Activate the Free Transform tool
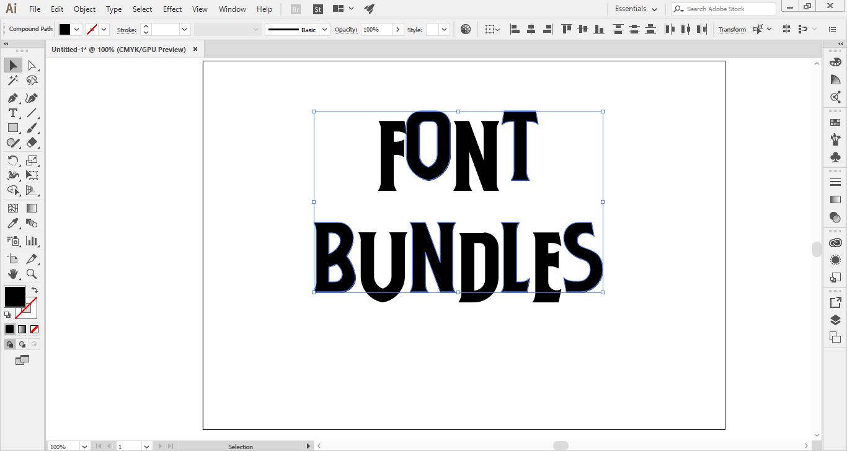The height and width of the screenshot is (451, 847). click(x=32, y=175)
